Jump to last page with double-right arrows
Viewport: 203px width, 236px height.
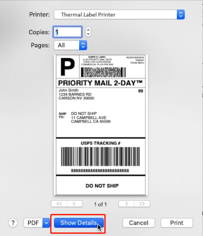tap(142, 204)
